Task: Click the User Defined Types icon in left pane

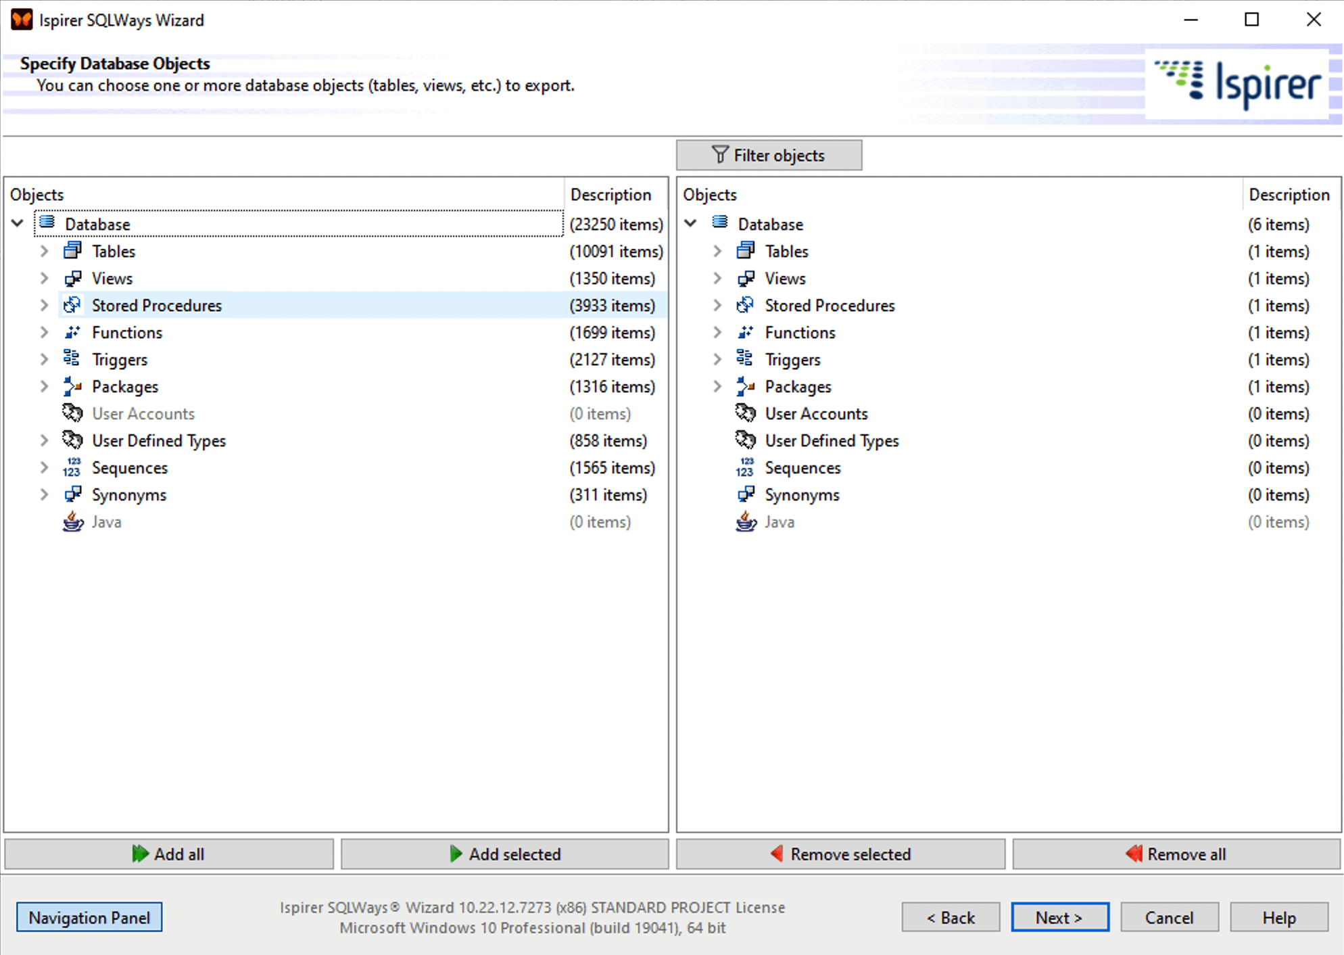Action: click(x=72, y=440)
